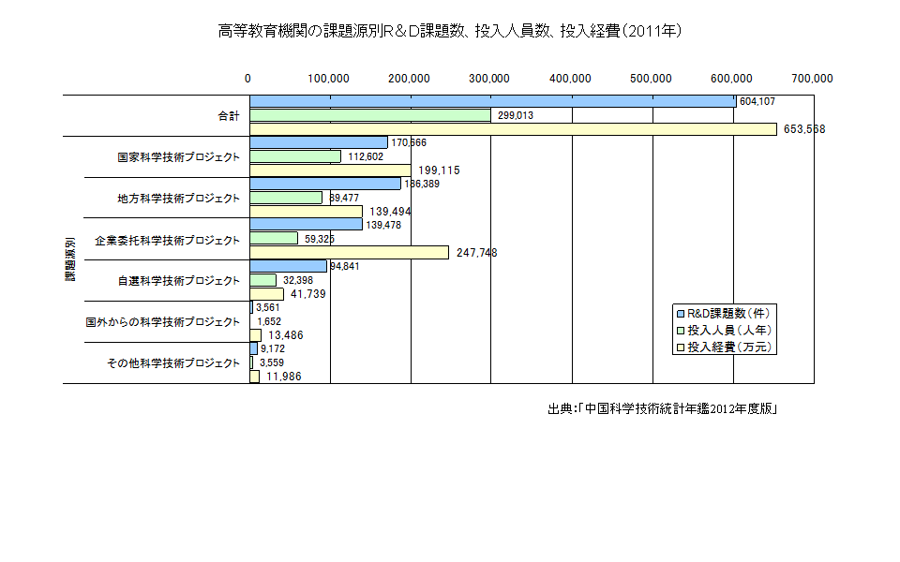Select the chart title text
900x562 pixels.
[449, 31]
